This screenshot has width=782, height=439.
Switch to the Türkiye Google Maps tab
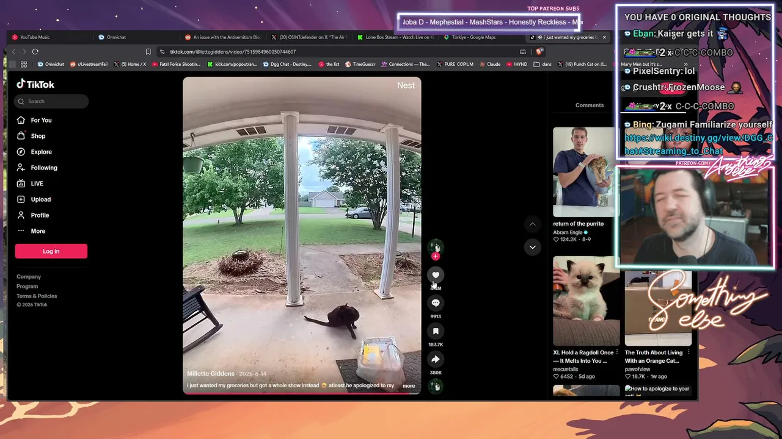click(483, 37)
